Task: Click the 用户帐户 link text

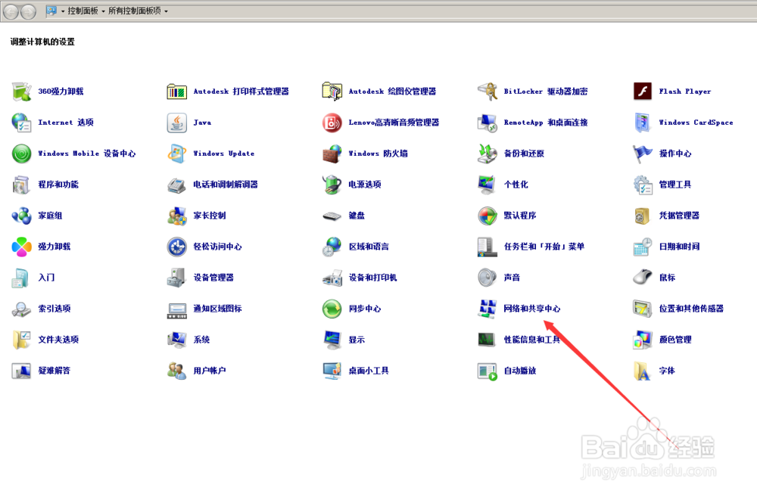Action: 210,371
